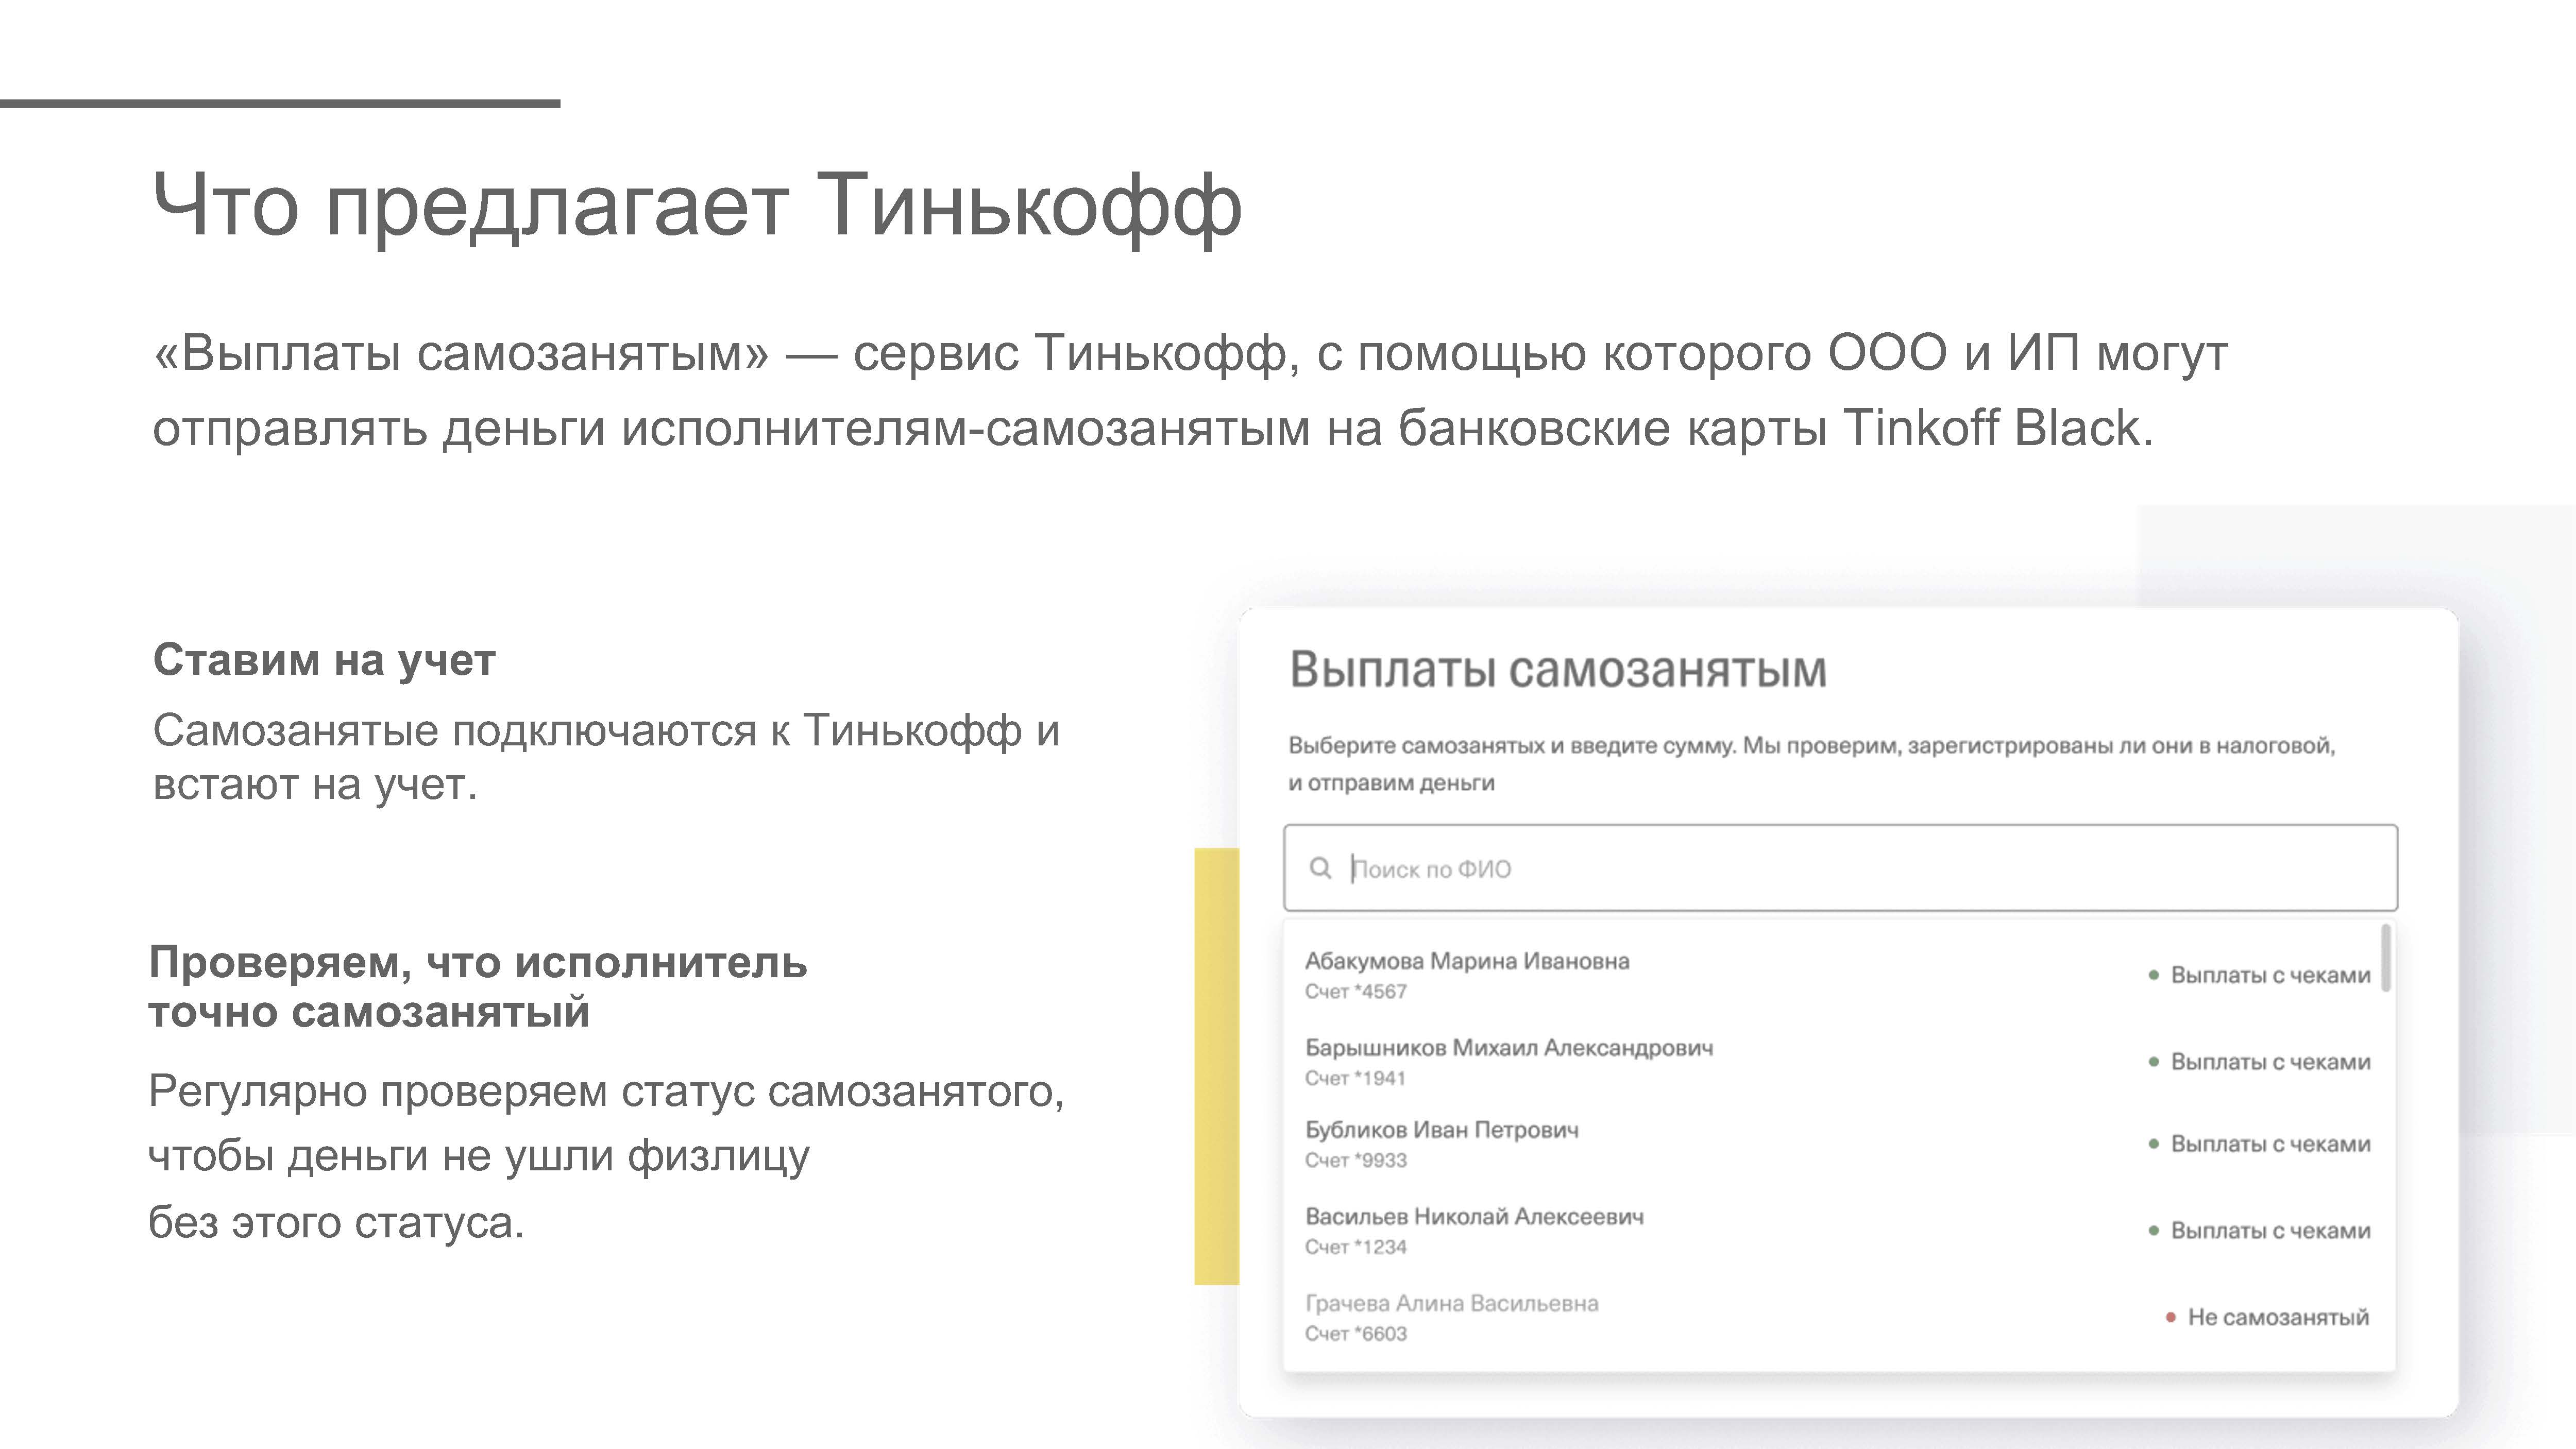Focus the 'Поиск по ФИО' search field
The image size is (2576, 1449).
click(x=1840, y=868)
